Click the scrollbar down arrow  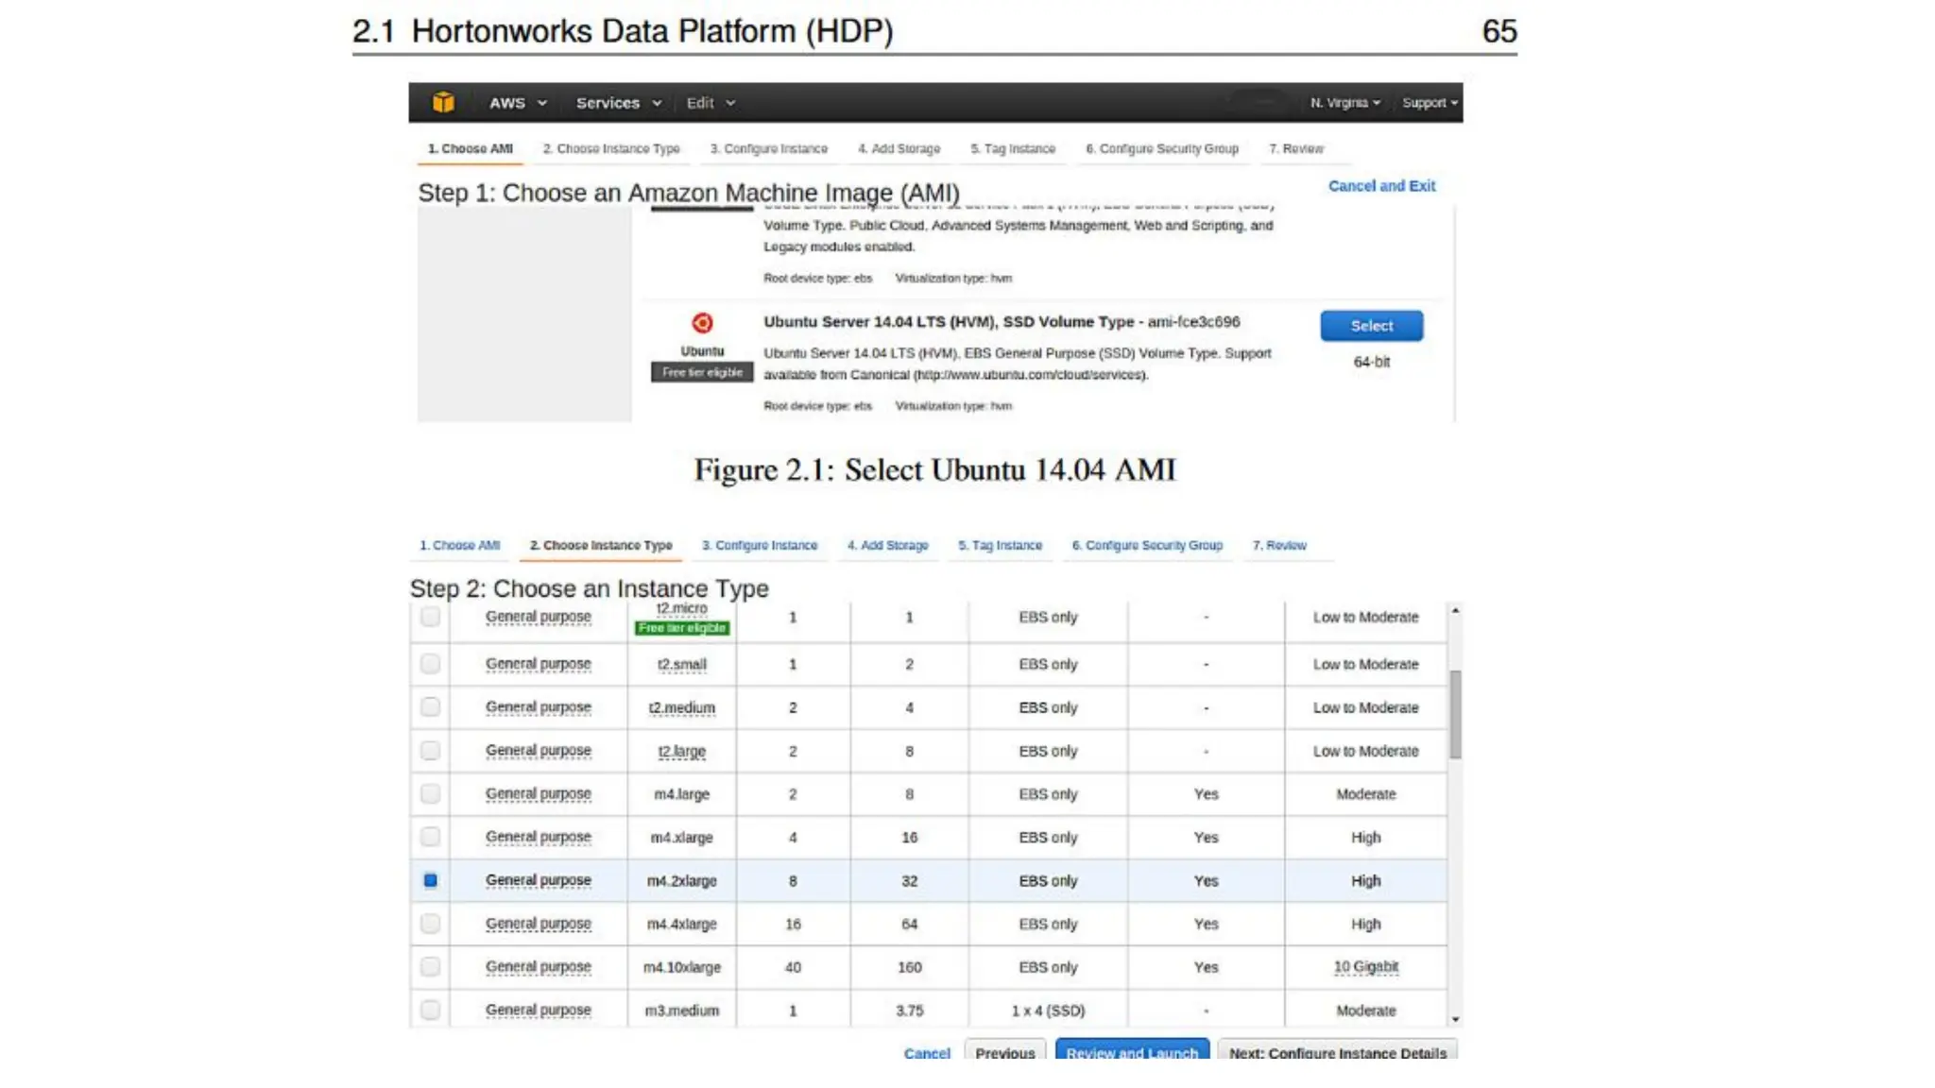click(1455, 1019)
